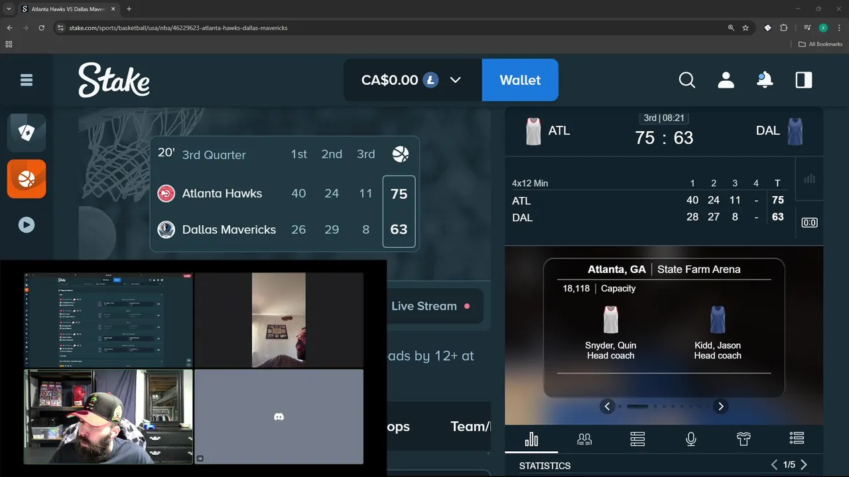This screenshot has width=849, height=477.
Task: Select the Statistics bar chart tab
Action: pos(531,439)
